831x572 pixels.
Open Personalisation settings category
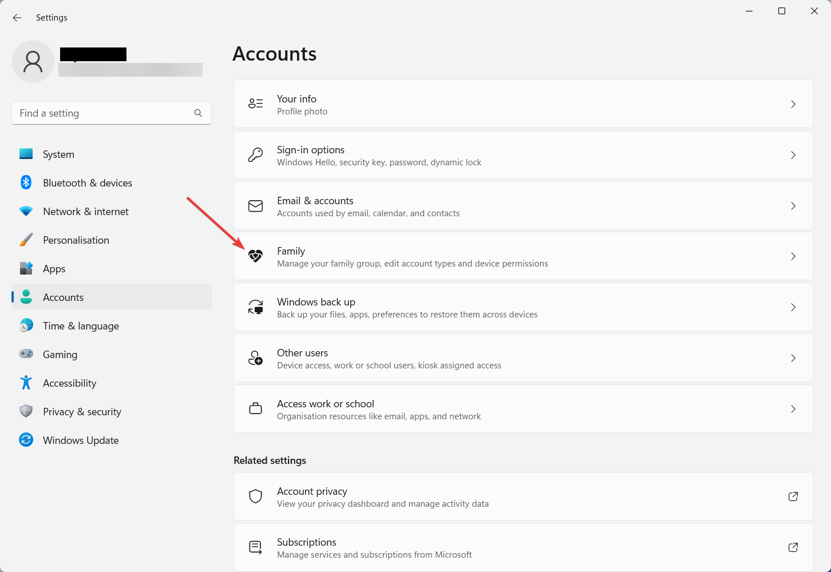(x=112, y=240)
